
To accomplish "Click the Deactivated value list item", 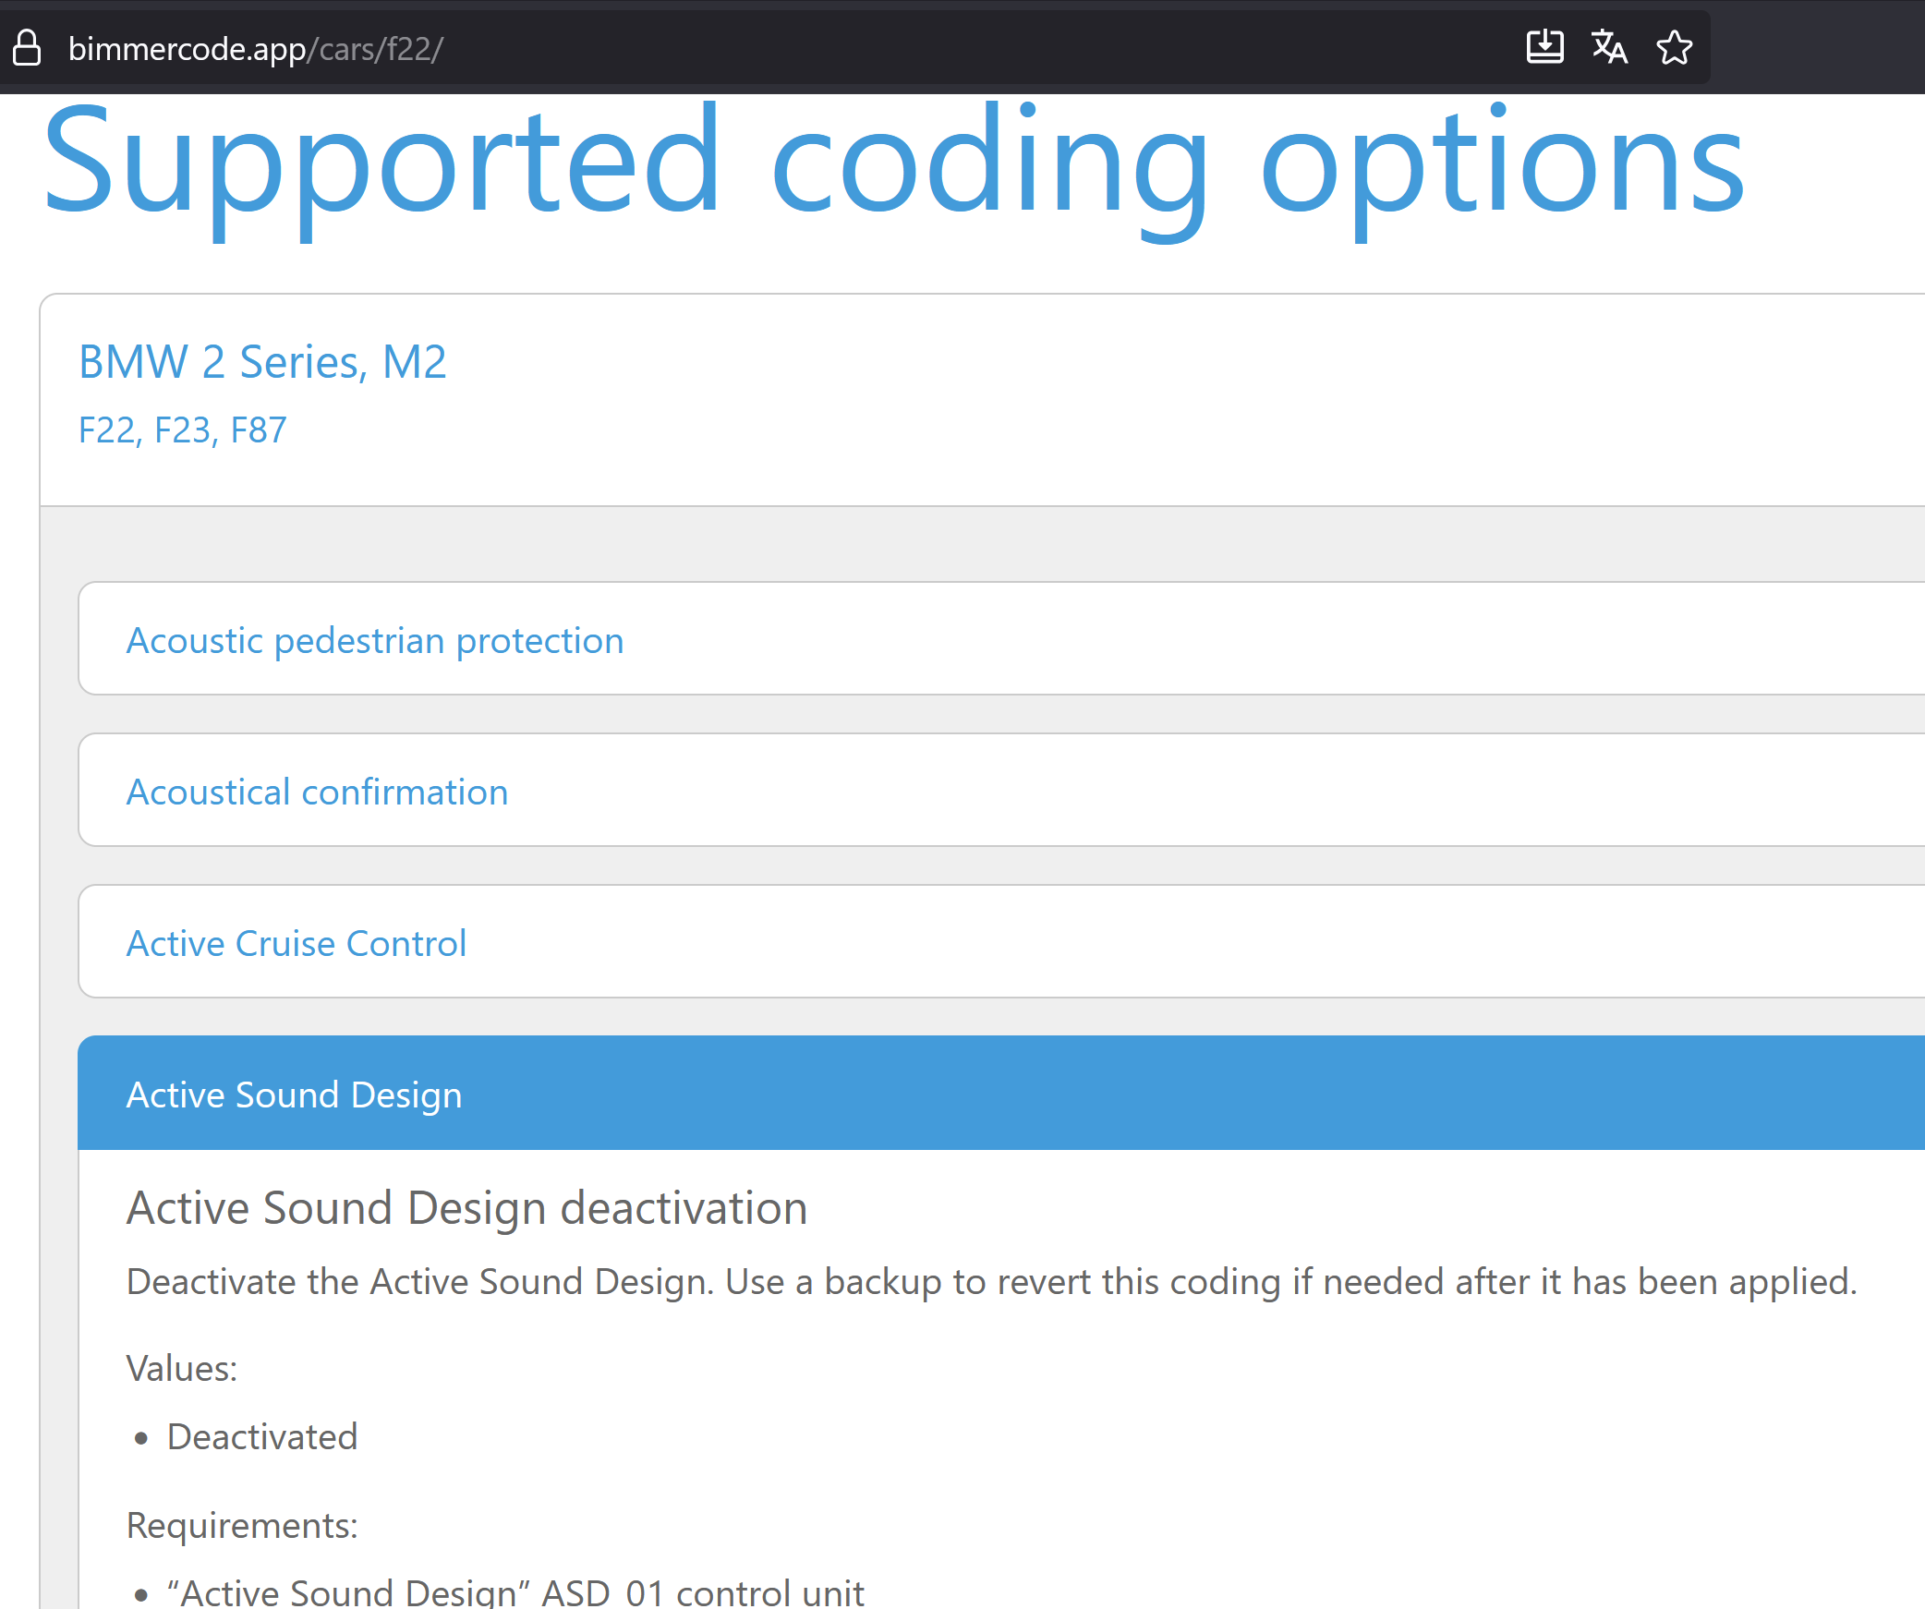I will coord(262,1436).
